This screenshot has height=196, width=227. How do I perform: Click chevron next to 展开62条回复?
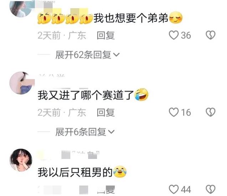[x=116, y=55]
